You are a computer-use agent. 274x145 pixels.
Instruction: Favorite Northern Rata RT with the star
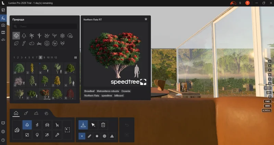pyautogui.click(x=146, y=19)
